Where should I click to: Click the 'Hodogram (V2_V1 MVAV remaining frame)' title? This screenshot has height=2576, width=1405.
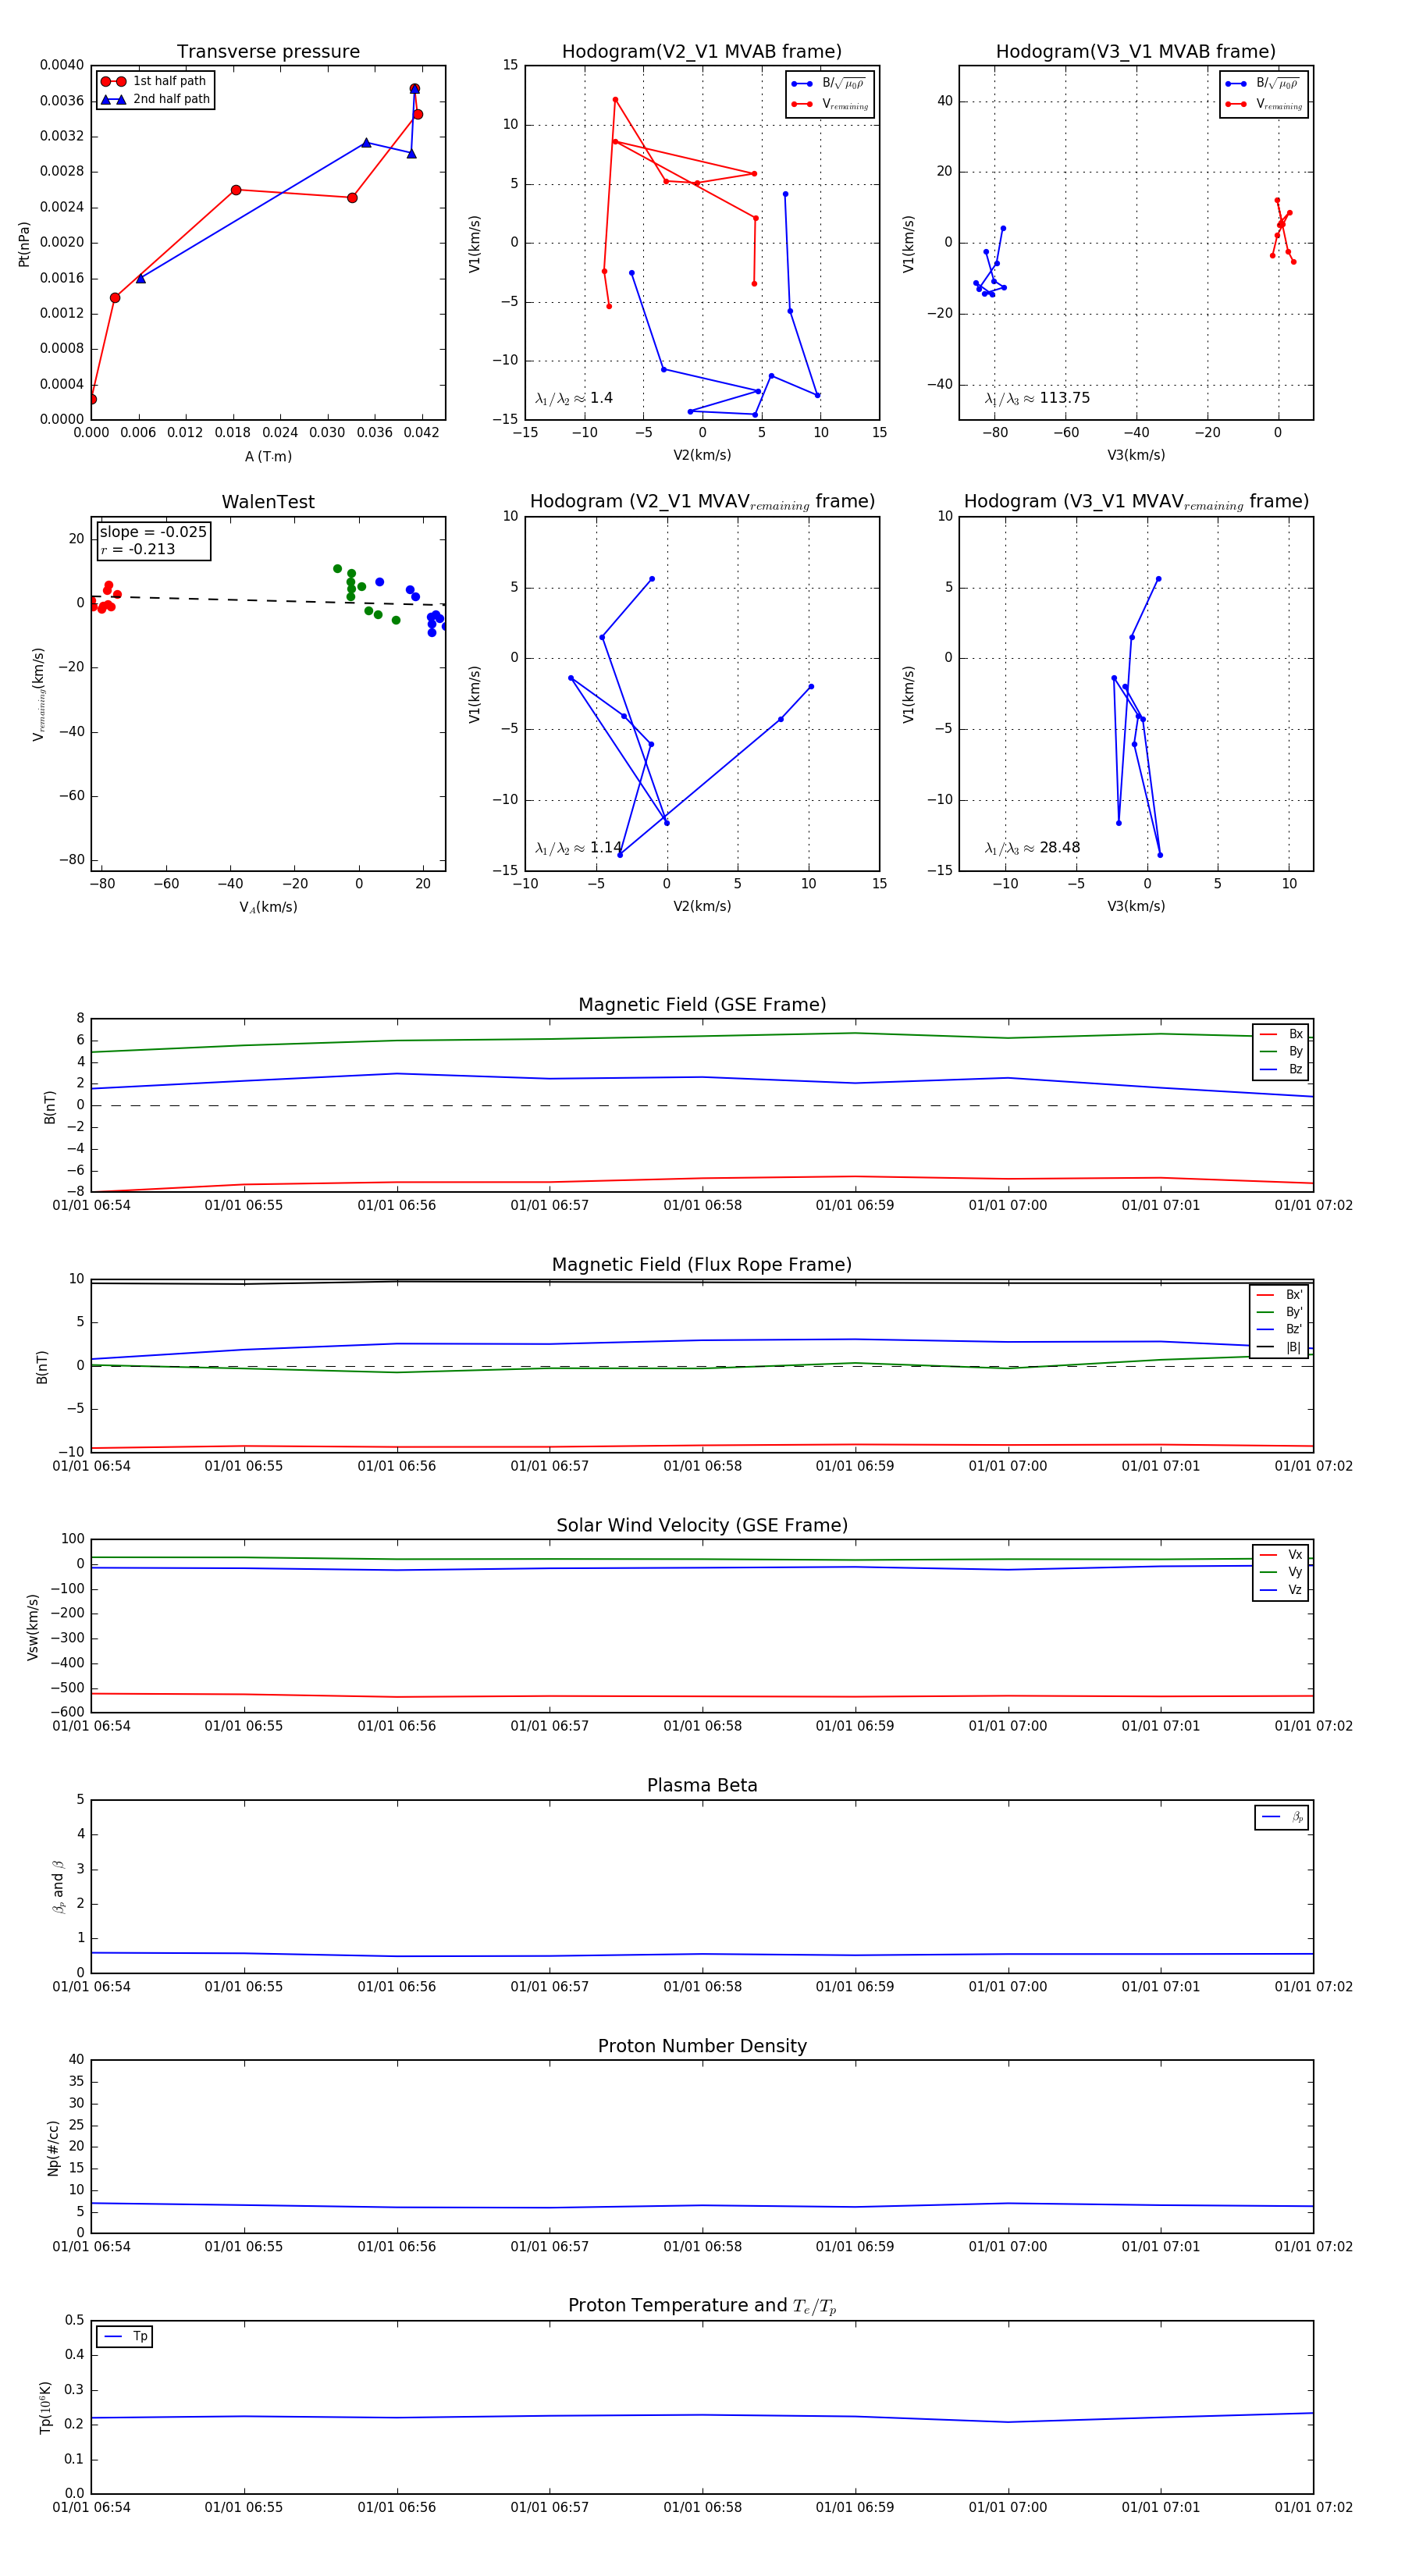pyautogui.click(x=702, y=502)
